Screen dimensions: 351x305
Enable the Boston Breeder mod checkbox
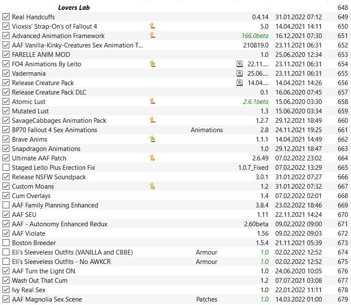click(6, 243)
